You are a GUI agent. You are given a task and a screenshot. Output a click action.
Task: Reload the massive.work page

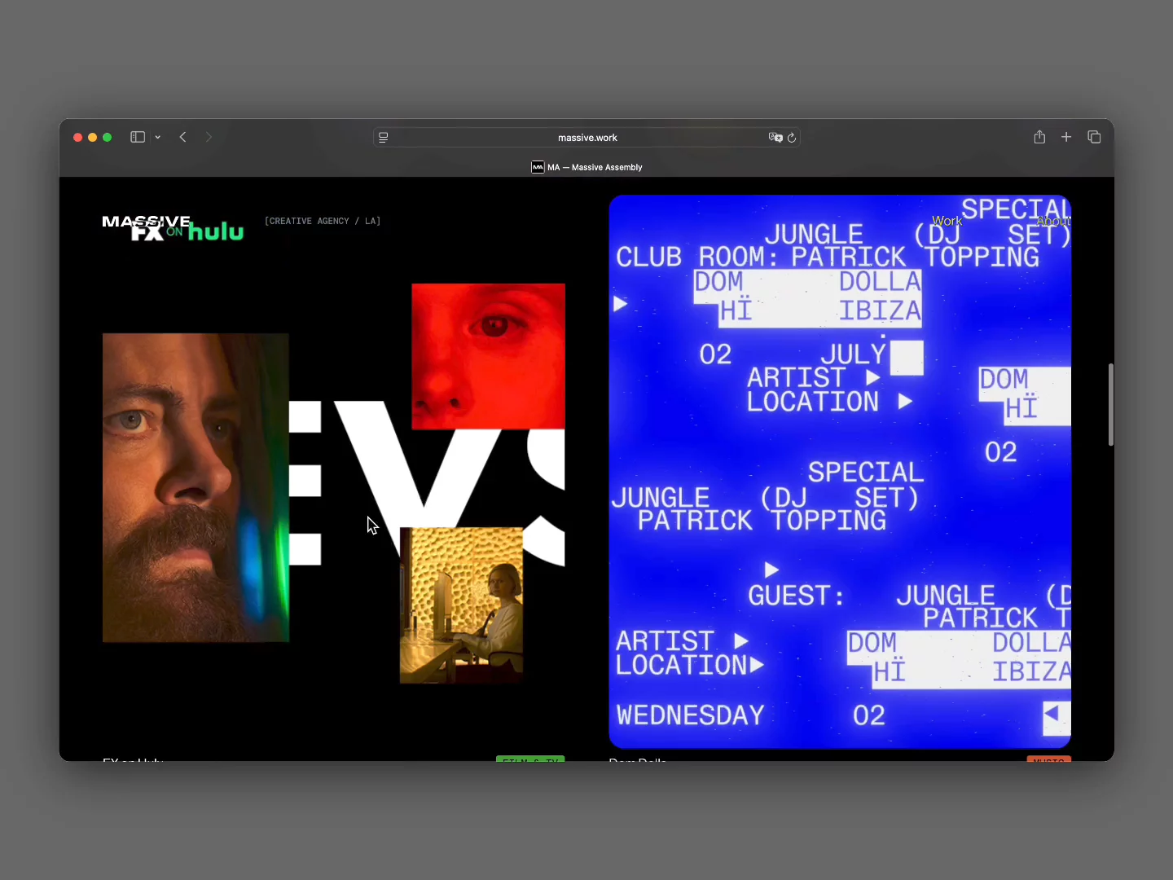point(792,138)
